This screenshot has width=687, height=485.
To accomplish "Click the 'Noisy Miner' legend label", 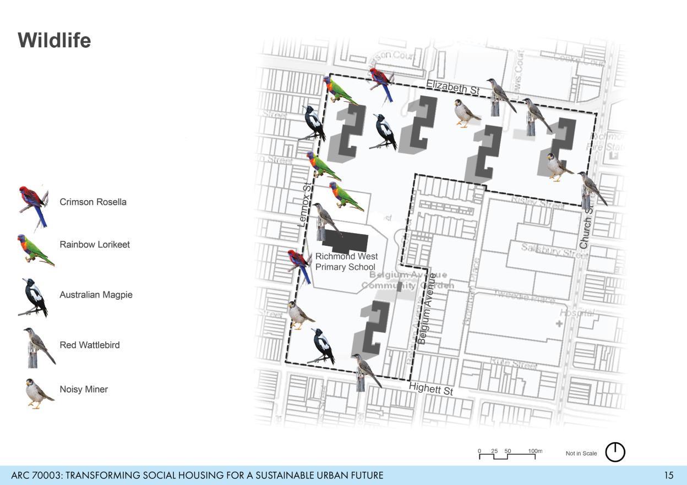I will (84, 389).
